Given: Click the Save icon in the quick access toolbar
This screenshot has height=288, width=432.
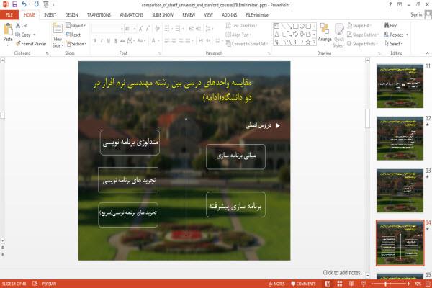Looking at the screenshot, I should click(14, 4).
